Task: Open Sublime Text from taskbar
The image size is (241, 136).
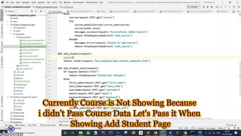Action: (148, 133)
